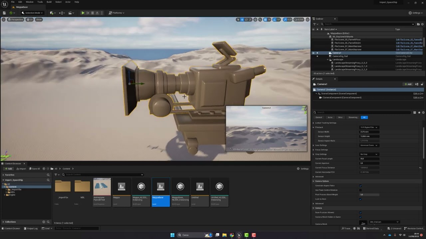Viewport: 426px width, 239px height.
Task: Edit the Sensor Width value field
Action: click(x=369, y=132)
